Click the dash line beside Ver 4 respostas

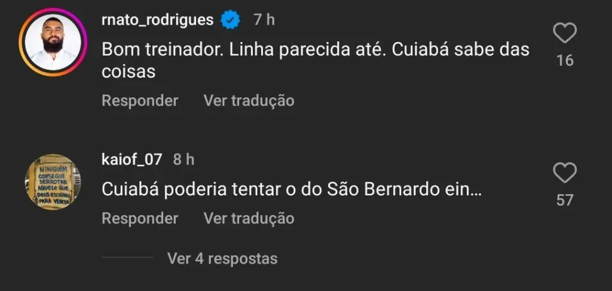[127, 258]
